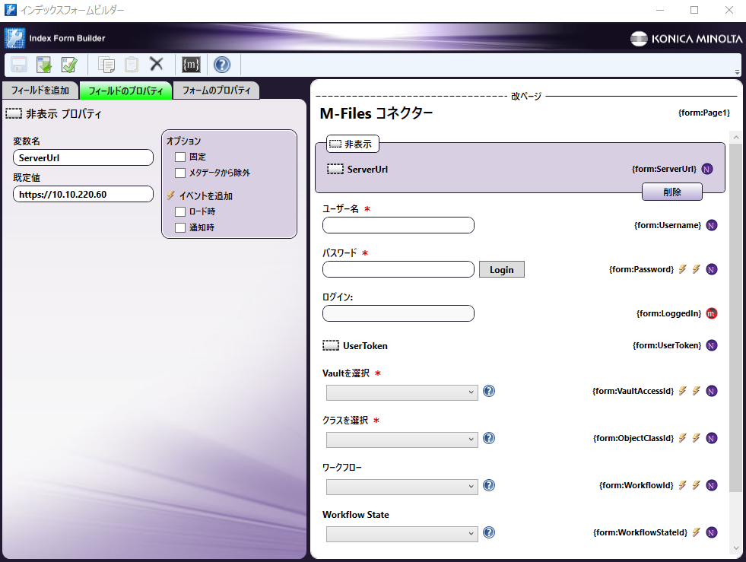Click the 既定値 https://10.10.220.60 field

coord(83,194)
